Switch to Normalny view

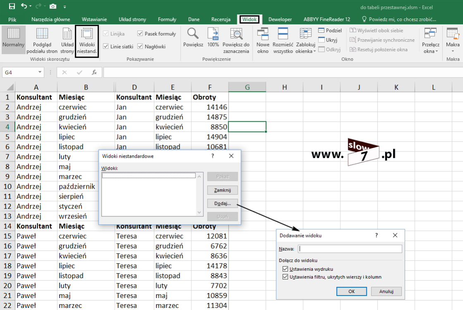point(14,40)
